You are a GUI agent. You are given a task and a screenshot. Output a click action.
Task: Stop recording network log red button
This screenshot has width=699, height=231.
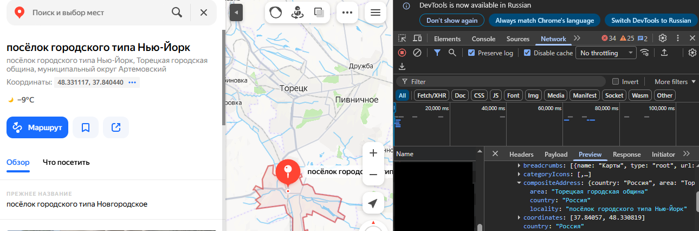point(402,53)
